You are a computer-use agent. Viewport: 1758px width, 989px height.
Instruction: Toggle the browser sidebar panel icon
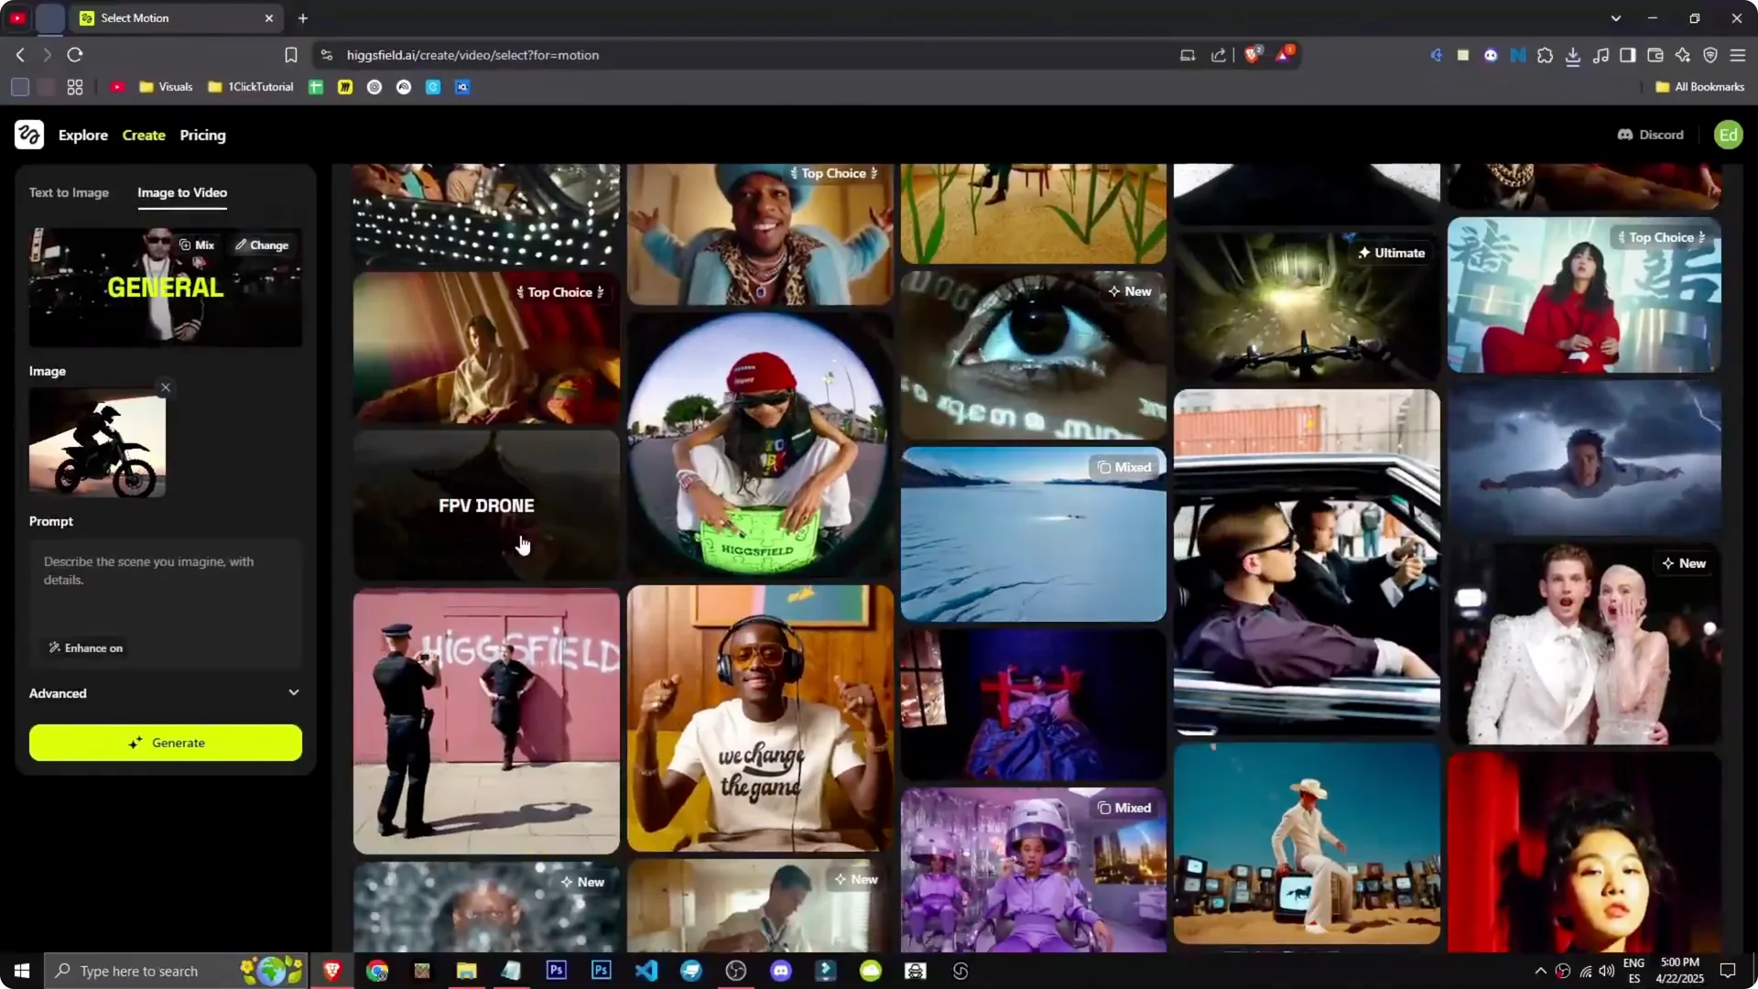point(1627,55)
